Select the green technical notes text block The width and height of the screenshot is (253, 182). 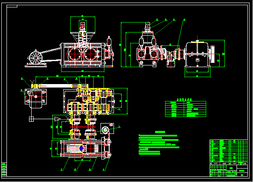pyautogui.click(x=159, y=143)
